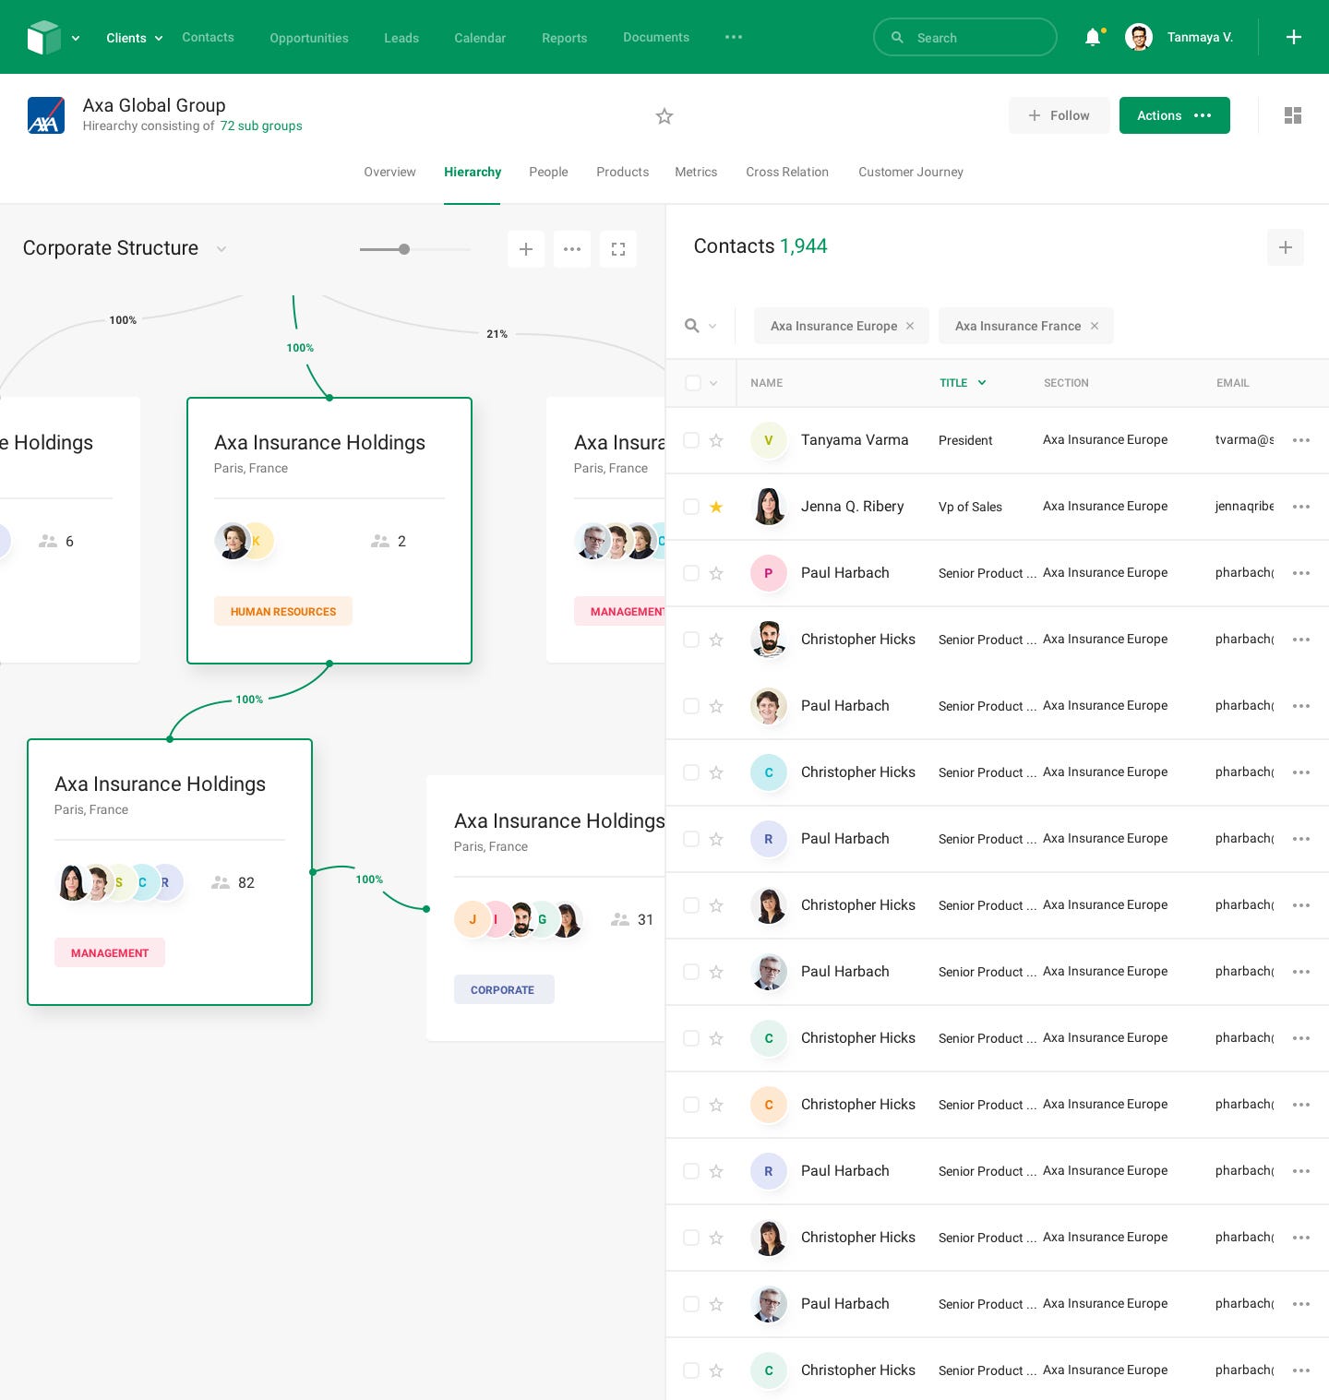Click people count icon showing 31
This screenshot has height=1400, width=1329.
click(620, 919)
